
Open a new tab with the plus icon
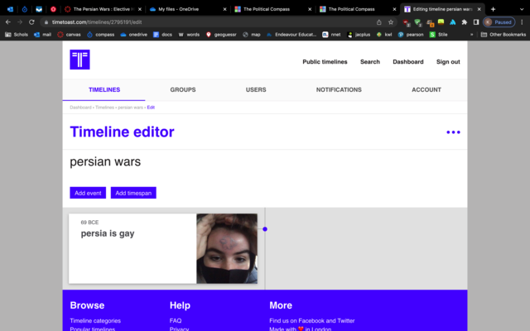[493, 9]
